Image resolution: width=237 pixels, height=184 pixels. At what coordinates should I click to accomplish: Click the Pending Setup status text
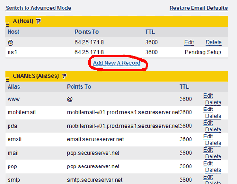(203, 52)
